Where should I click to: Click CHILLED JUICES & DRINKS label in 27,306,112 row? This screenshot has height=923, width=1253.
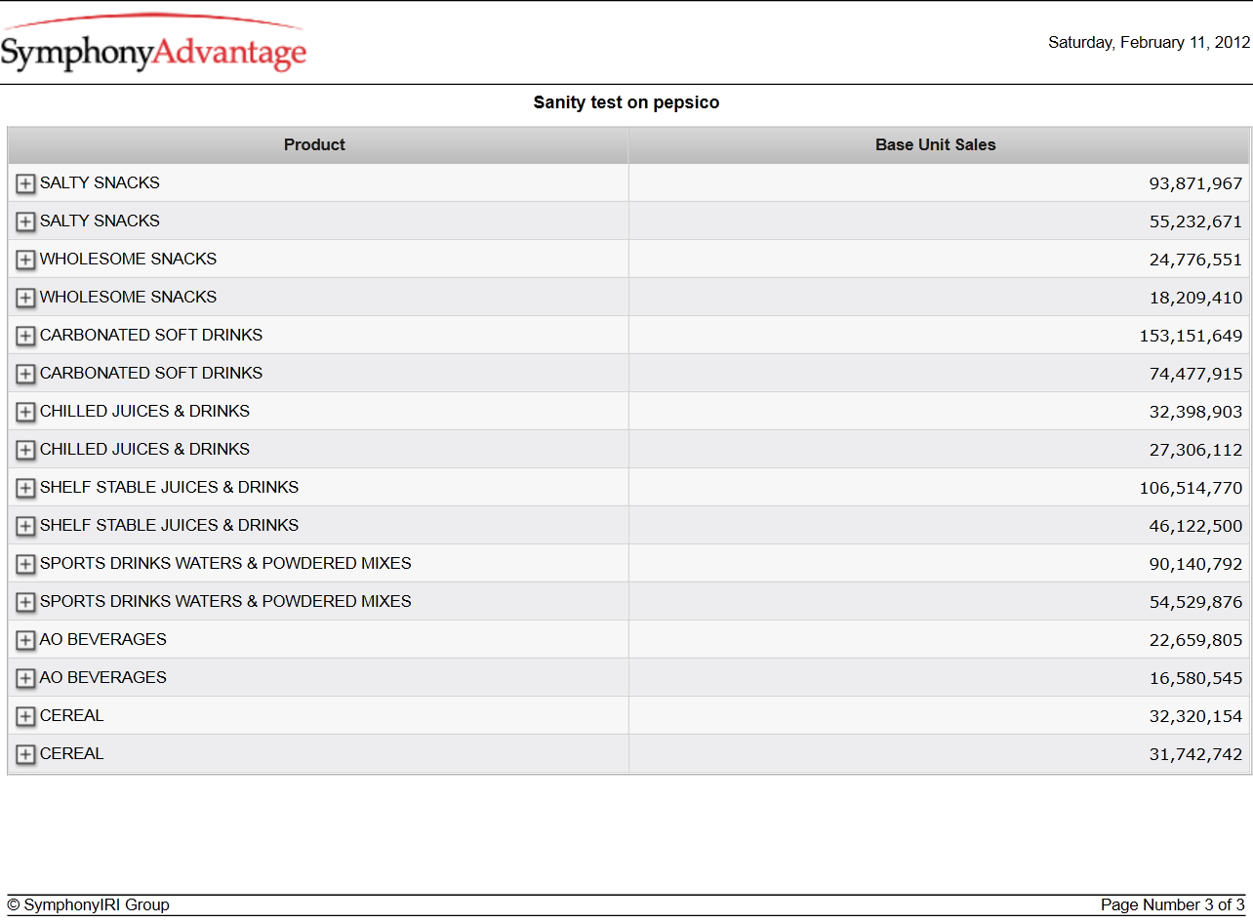[144, 449]
